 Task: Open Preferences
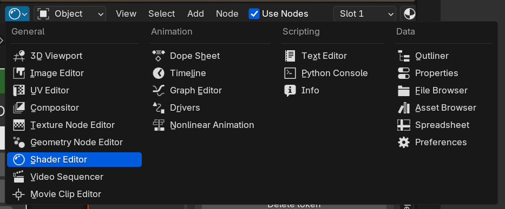[444, 143]
